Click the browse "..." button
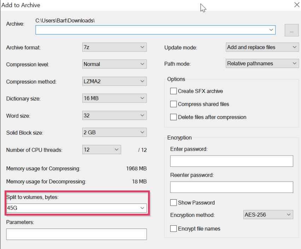 [x=291, y=30]
